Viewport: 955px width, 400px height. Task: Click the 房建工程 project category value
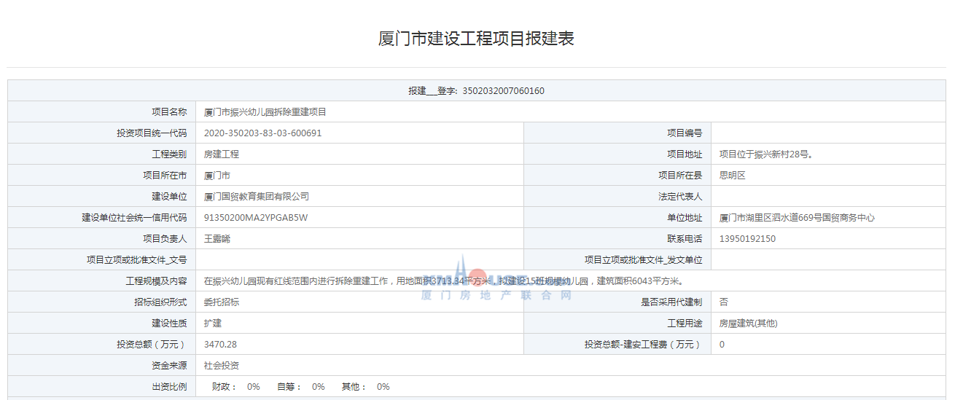222,154
